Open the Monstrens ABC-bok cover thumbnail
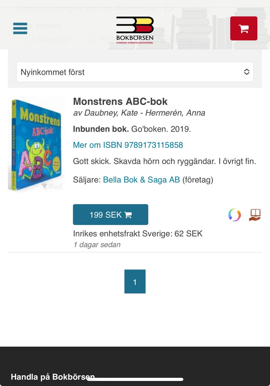The width and height of the screenshot is (270, 386). (x=36, y=144)
